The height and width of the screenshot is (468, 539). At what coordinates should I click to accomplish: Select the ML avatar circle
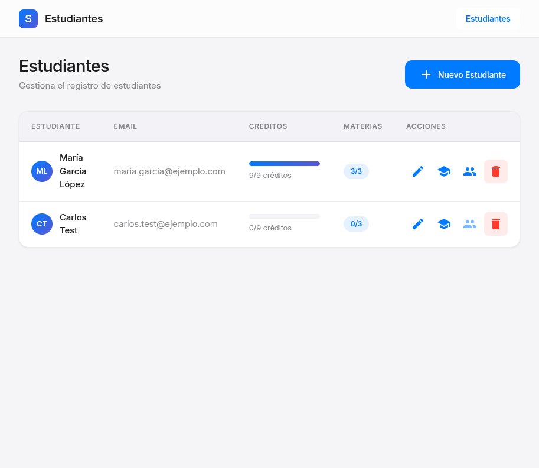tap(42, 171)
